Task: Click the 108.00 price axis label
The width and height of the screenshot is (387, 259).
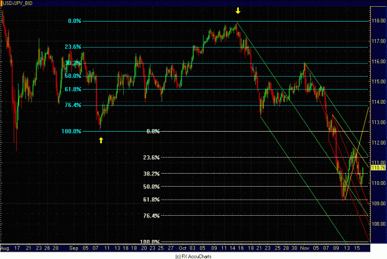Action: (x=378, y=224)
